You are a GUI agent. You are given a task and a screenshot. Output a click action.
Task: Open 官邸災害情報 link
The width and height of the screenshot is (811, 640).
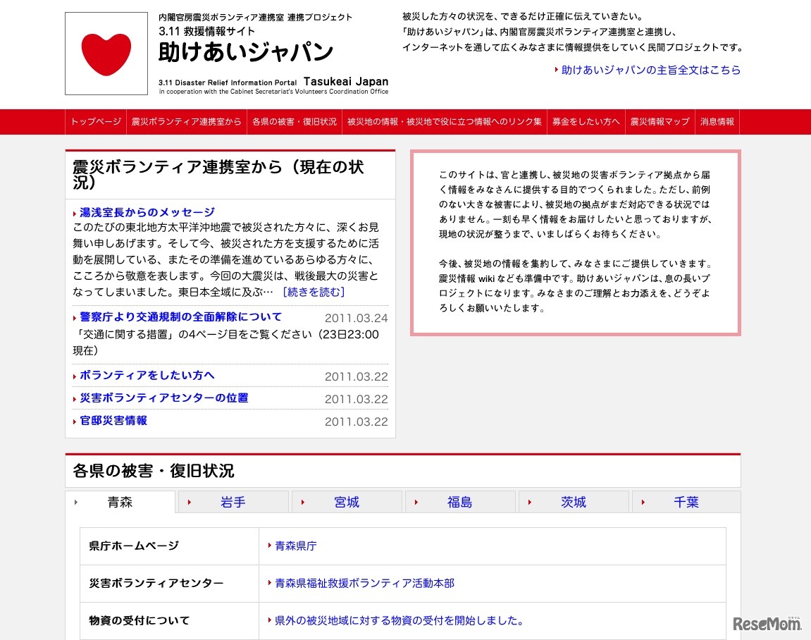(113, 421)
